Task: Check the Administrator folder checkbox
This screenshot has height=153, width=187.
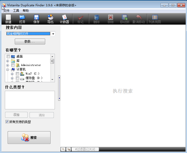Action: click(x=13, y=65)
